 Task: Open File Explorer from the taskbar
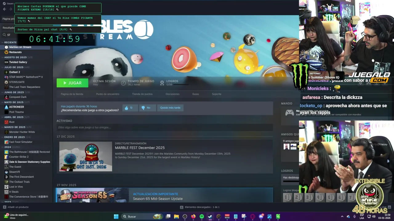coord(176,216)
